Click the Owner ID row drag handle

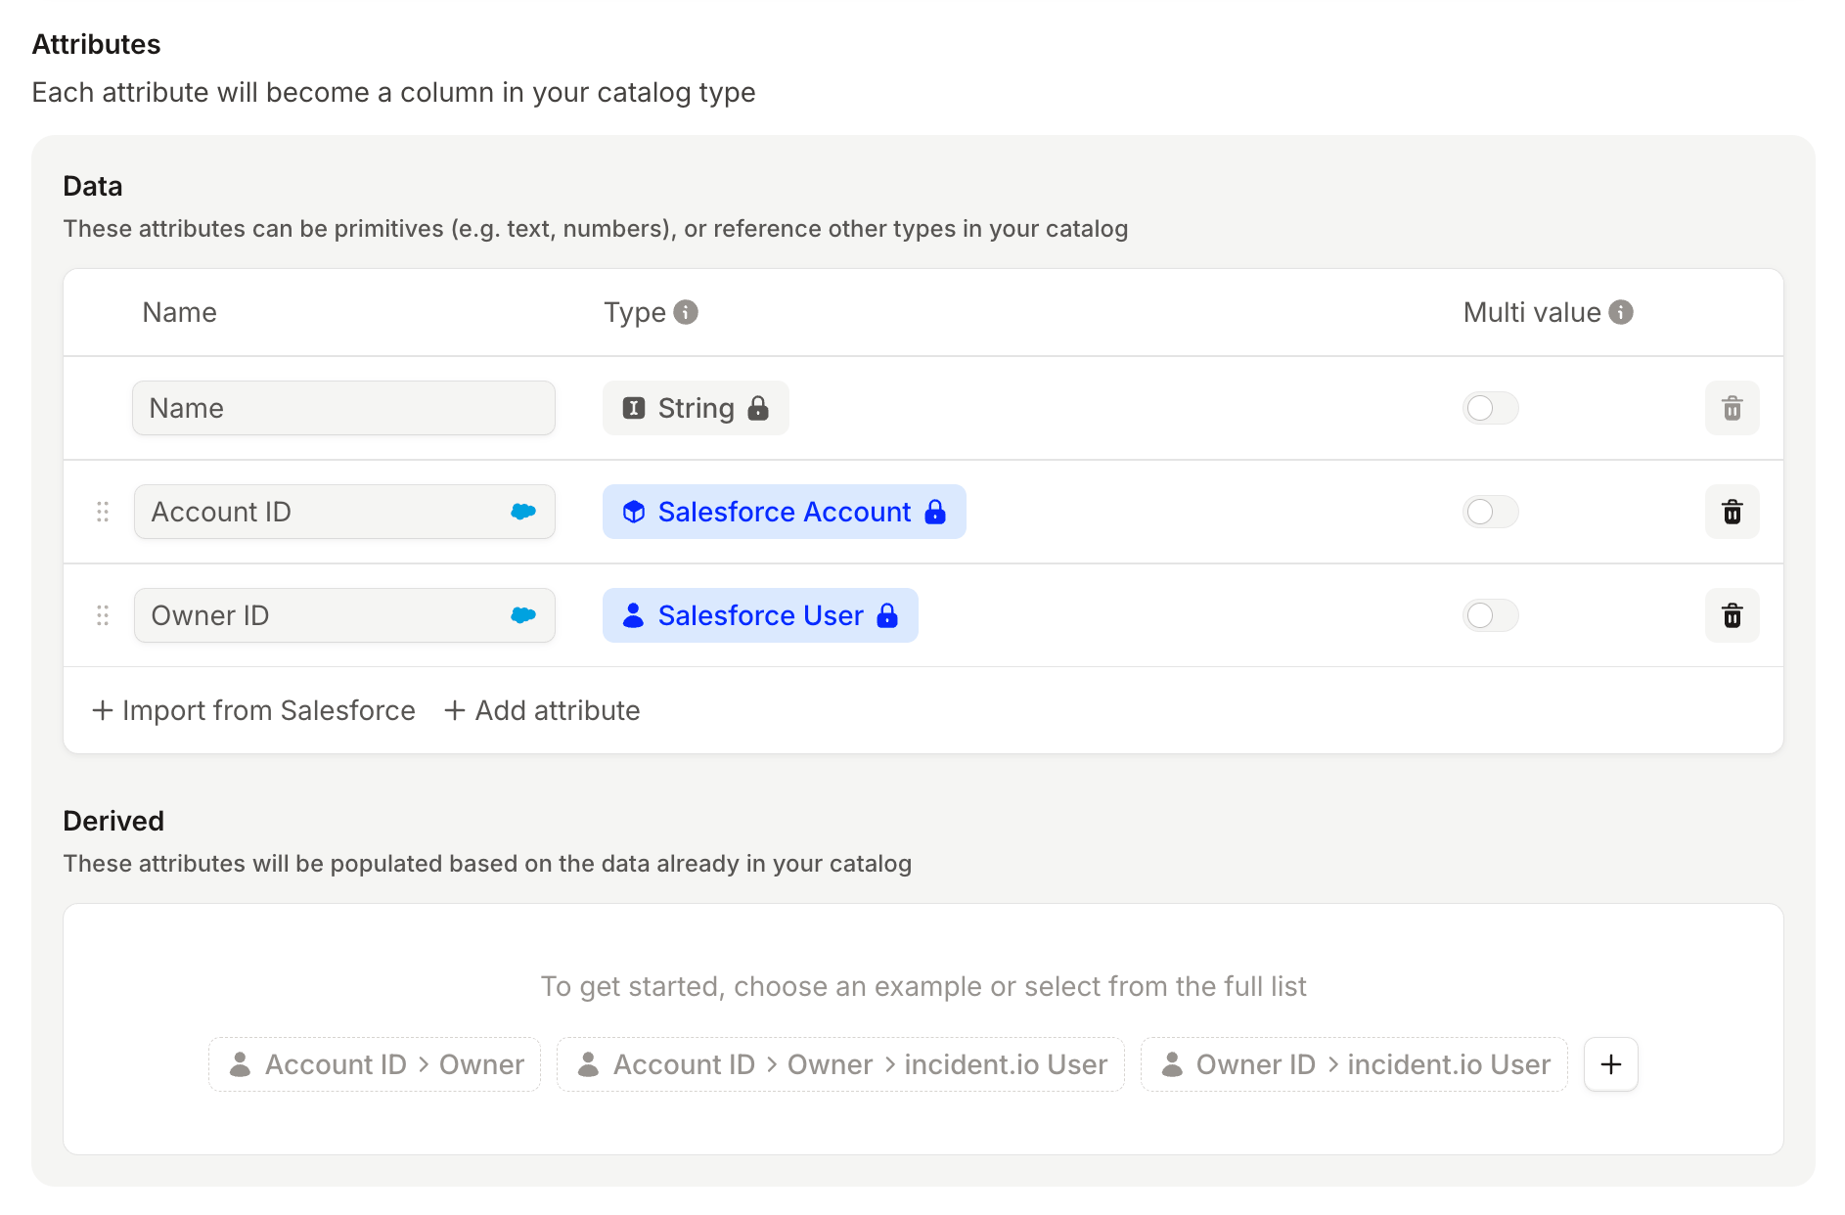(x=103, y=615)
